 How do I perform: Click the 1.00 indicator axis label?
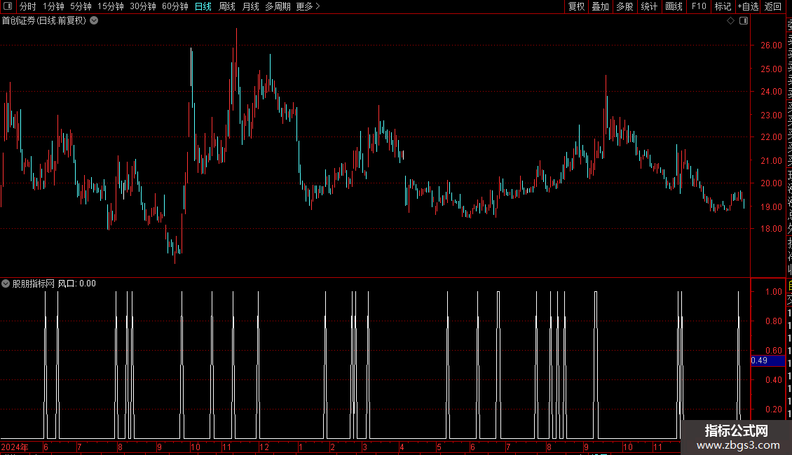pyautogui.click(x=773, y=292)
